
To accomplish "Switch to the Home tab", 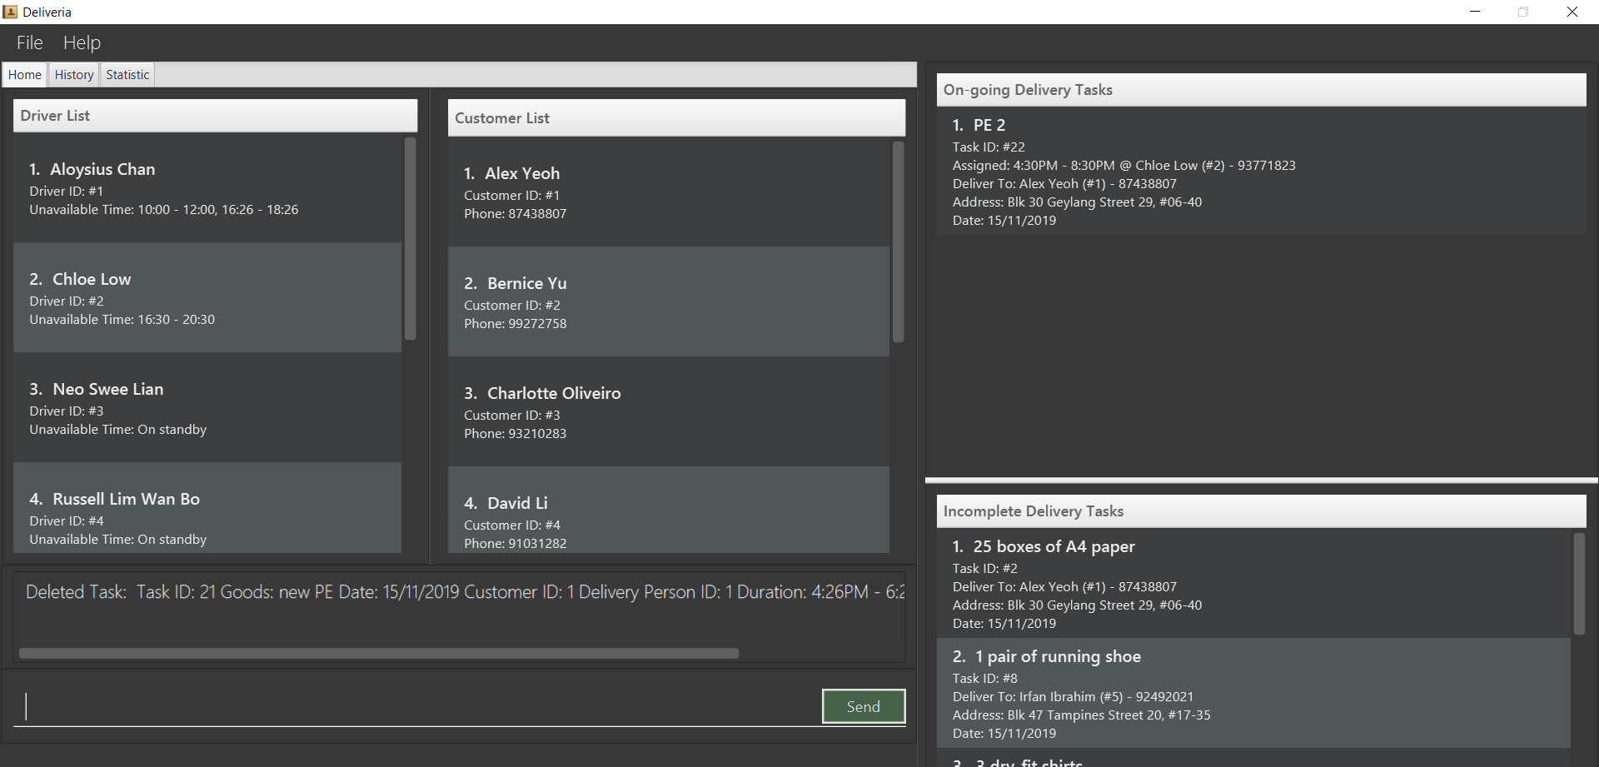I will coord(25,75).
